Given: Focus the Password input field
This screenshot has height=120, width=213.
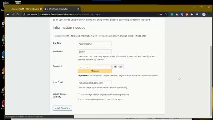Looking at the screenshot, I should 95,67.
